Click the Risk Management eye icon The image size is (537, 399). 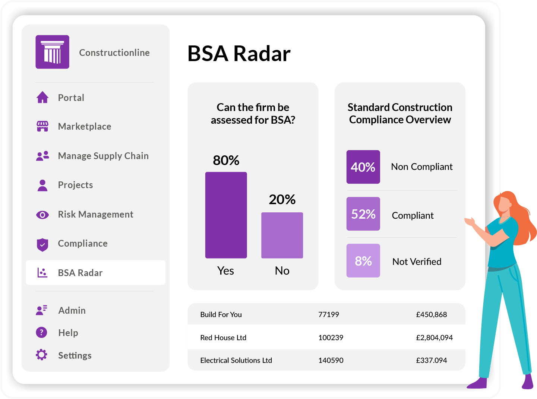(42, 215)
